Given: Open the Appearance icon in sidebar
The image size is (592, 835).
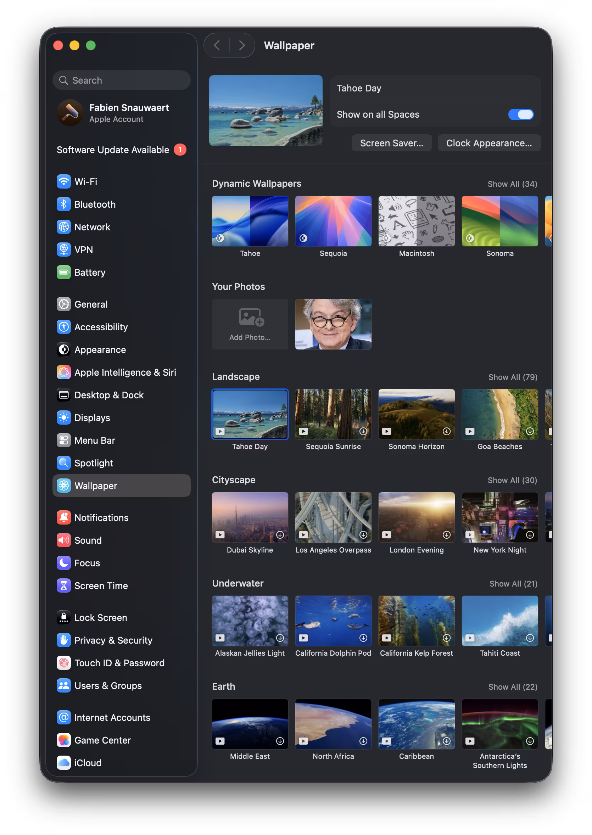Looking at the screenshot, I should 64,349.
